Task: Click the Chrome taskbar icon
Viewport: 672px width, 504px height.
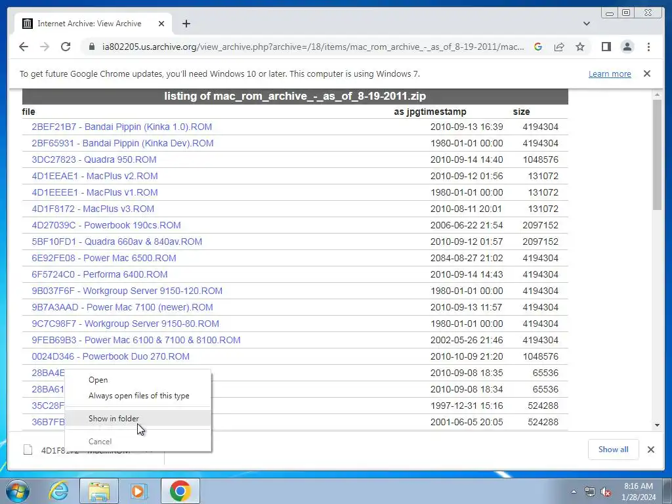Action: point(180,491)
